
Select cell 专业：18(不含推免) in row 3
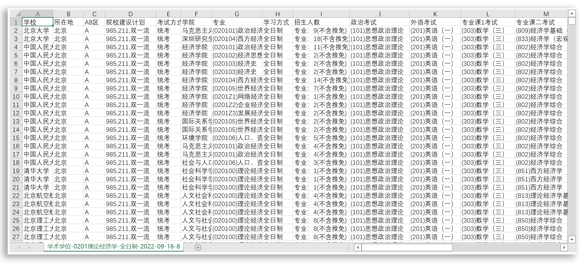pyautogui.click(x=321, y=39)
